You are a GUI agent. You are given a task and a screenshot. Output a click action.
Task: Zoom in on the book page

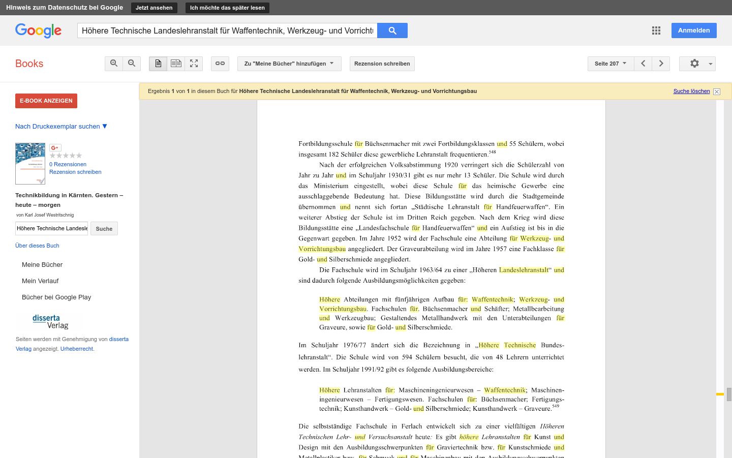click(114, 64)
